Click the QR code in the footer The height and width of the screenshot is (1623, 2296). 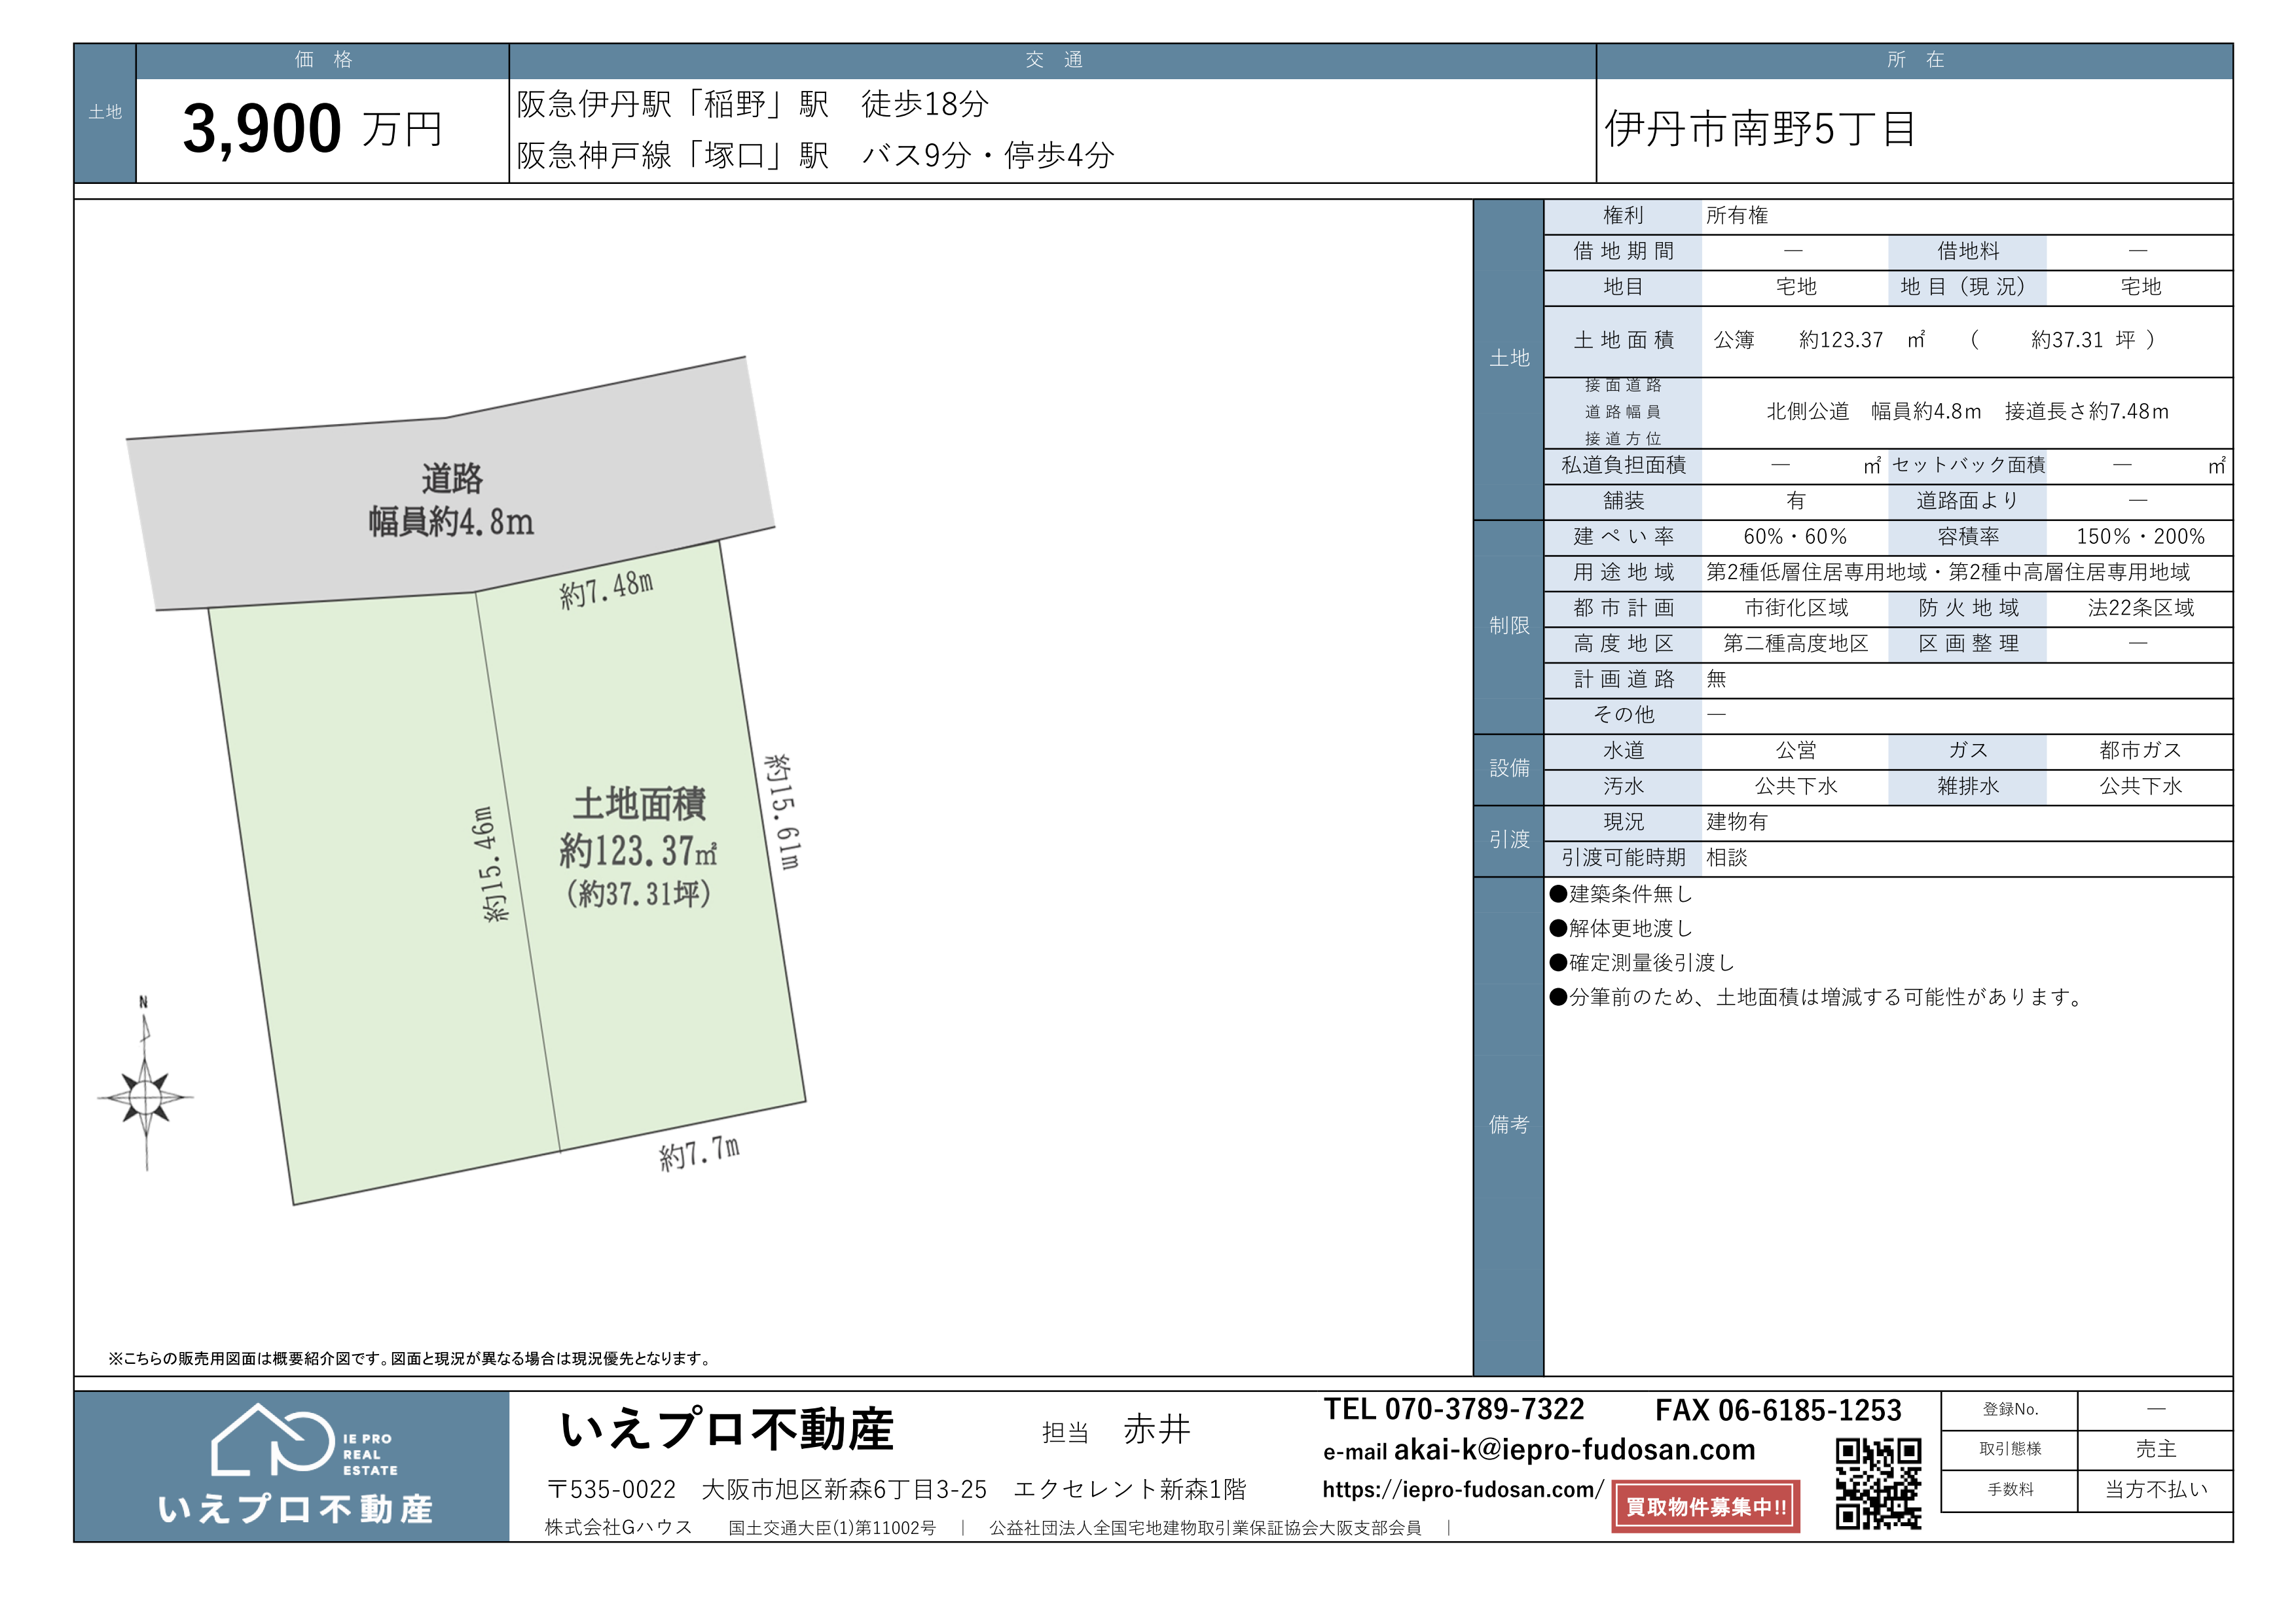point(1878,1483)
